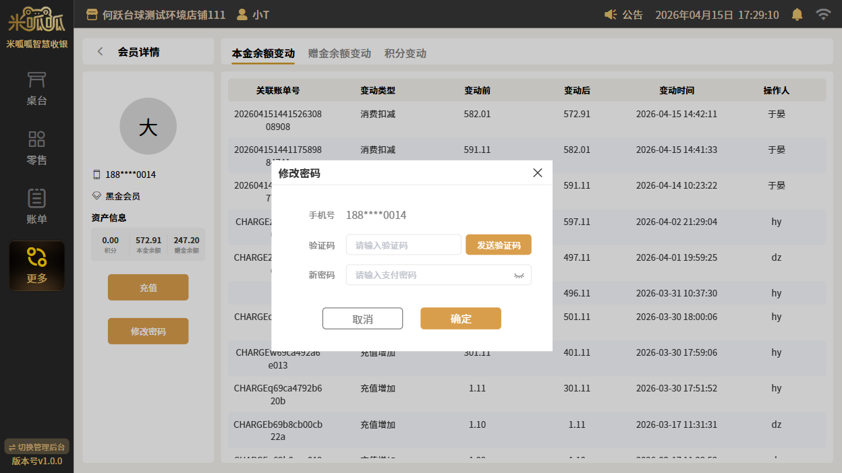This screenshot has height=473, width=842.
Task: Click the Wi-Fi status icon
Action: pyautogui.click(x=822, y=14)
